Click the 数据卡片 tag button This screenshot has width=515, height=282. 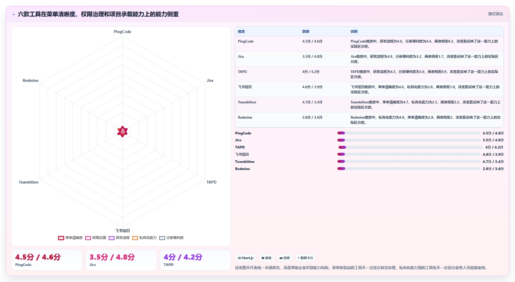click(305, 258)
